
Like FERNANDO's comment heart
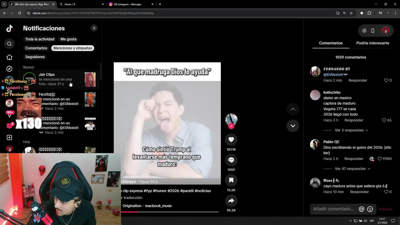pyautogui.click(x=386, y=80)
